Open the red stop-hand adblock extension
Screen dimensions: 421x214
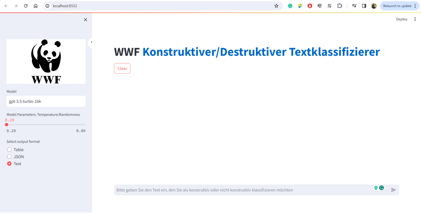pyautogui.click(x=310, y=6)
